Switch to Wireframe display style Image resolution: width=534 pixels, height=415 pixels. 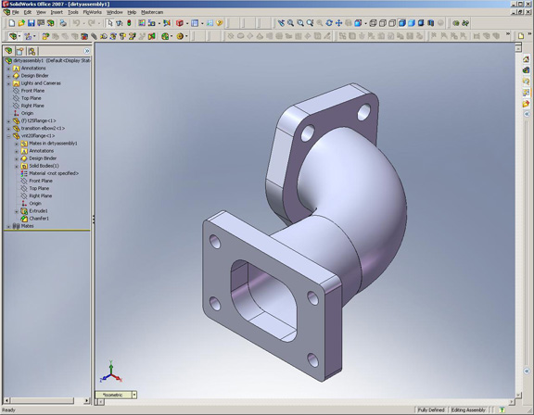(x=373, y=23)
